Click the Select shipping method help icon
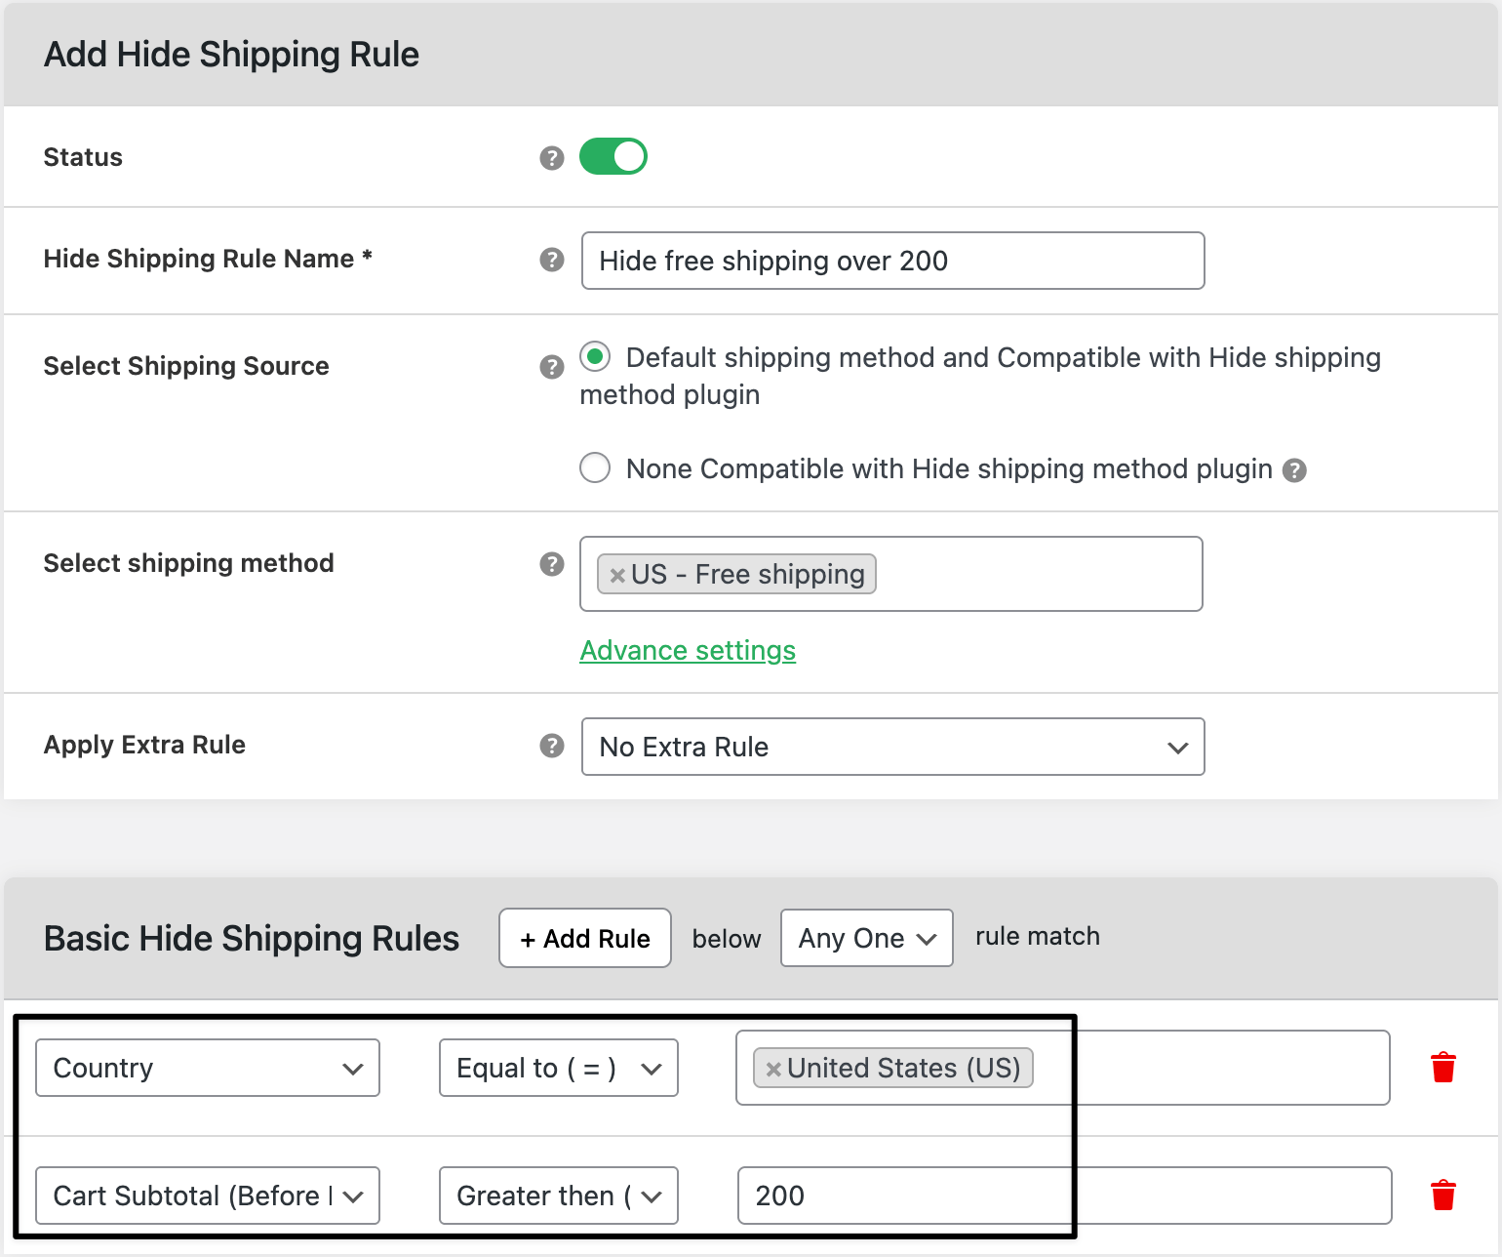 click(x=552, y=564)
